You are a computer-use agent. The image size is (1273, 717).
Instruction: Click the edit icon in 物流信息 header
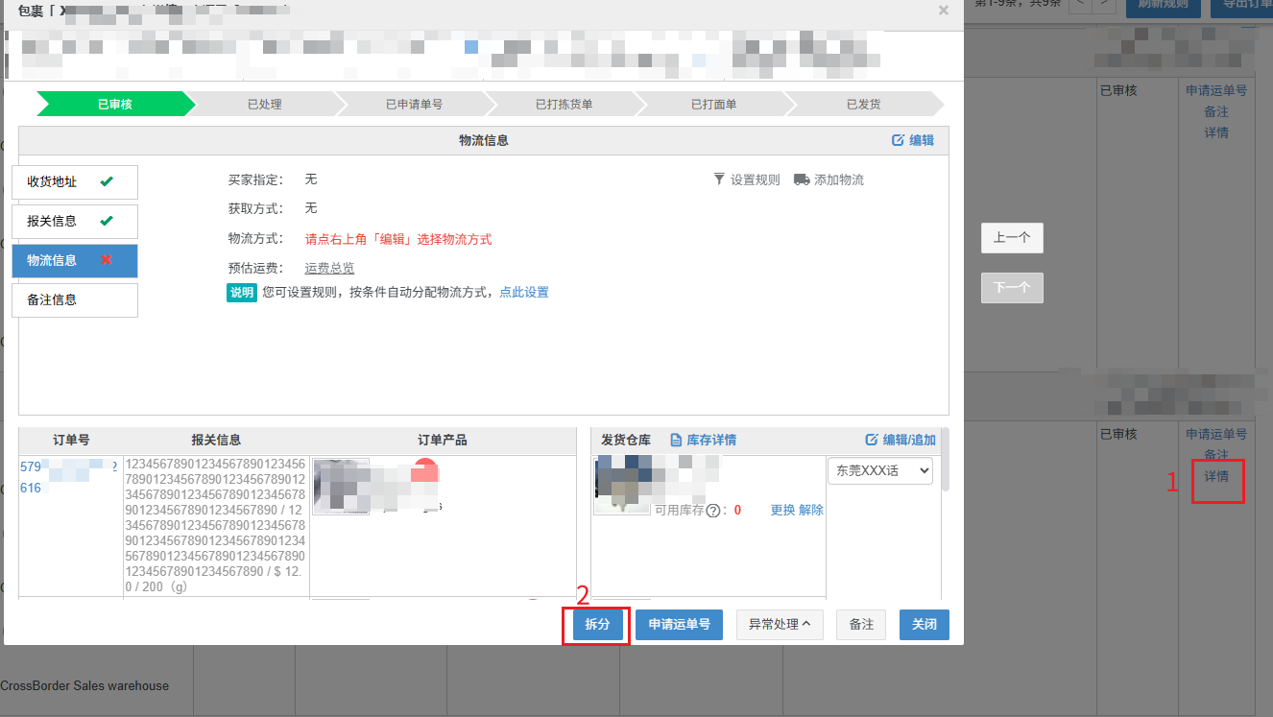coord(898,140)
